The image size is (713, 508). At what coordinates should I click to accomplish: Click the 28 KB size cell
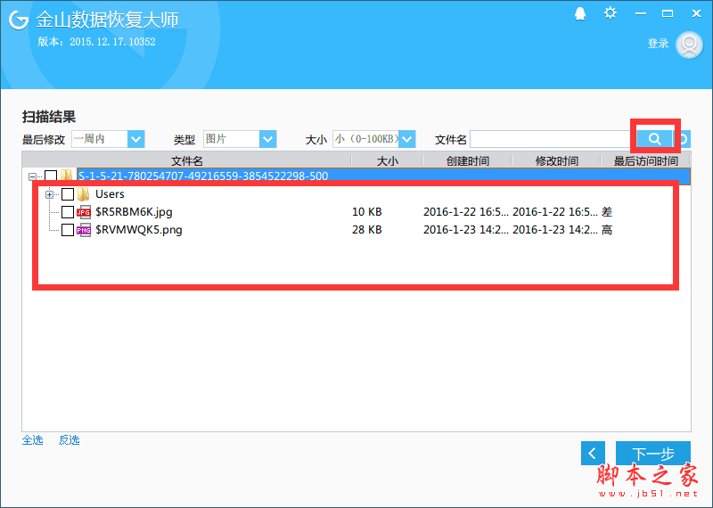(366, 230)
